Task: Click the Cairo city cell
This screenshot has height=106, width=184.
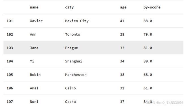Action: point(70,88)
